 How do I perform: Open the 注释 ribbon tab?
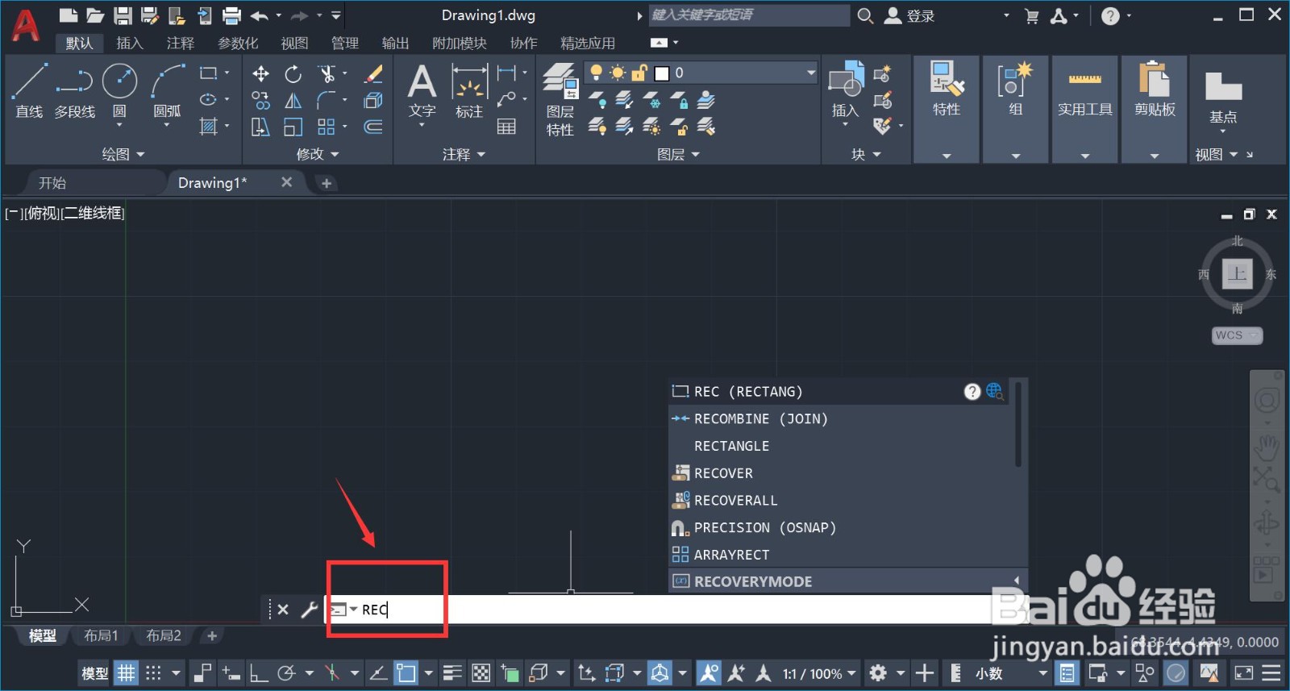tap(180, 44)
